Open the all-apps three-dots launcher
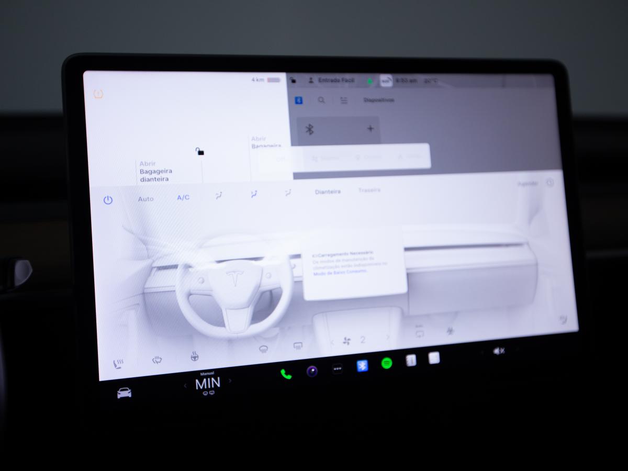 click(x=338, y=369)
